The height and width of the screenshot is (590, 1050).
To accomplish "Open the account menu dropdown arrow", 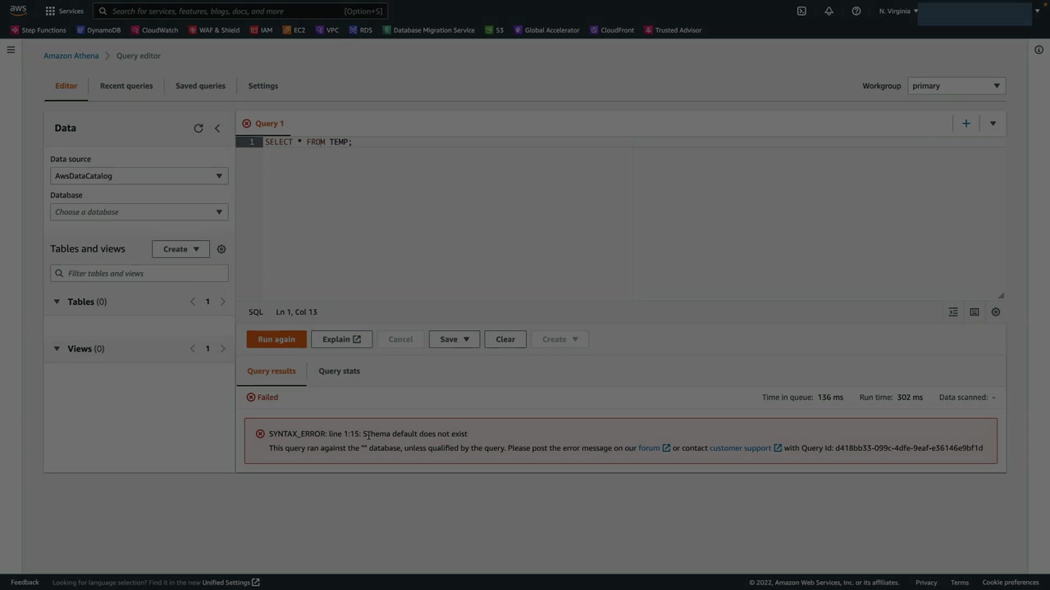I will coord(1037,11).
